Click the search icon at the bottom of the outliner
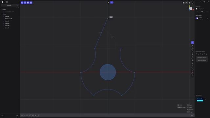The height and width of the screenshot is (118, 210). (x=17, y=115)
